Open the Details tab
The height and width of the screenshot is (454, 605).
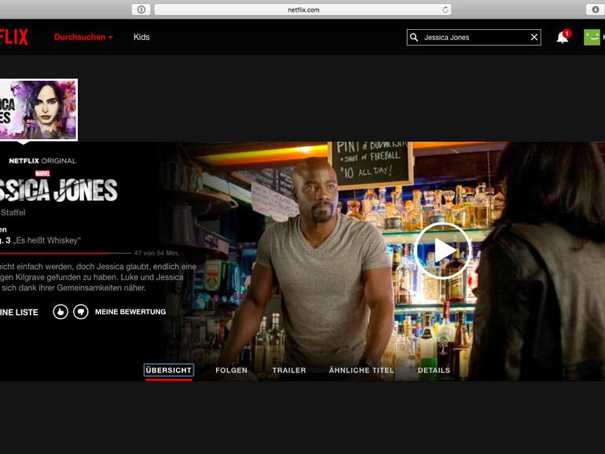click(434, 370)
